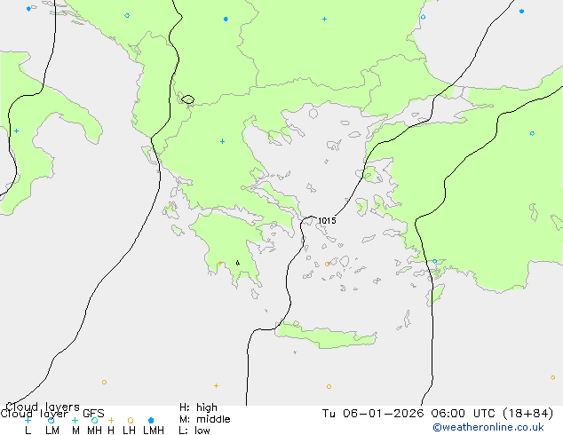Click the orange plus legend symbol above H
The image size is (563, 435).
[x=111, y=420]
